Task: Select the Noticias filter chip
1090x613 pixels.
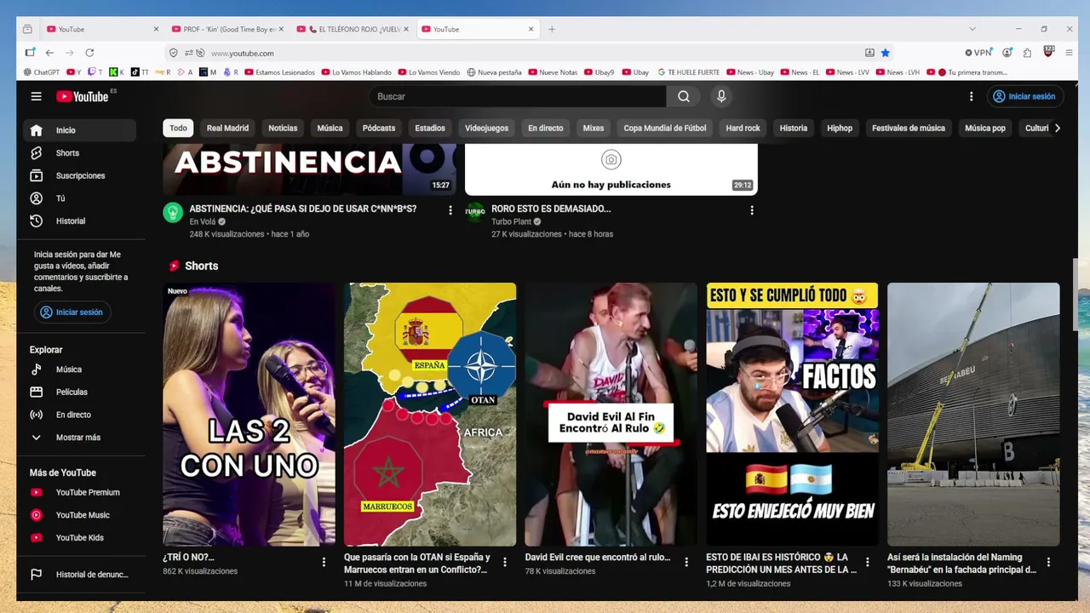Action: coord(283,129)
